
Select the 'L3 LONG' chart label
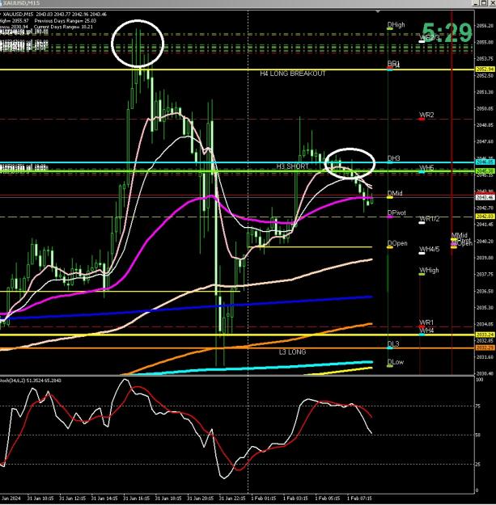(292, 352)
